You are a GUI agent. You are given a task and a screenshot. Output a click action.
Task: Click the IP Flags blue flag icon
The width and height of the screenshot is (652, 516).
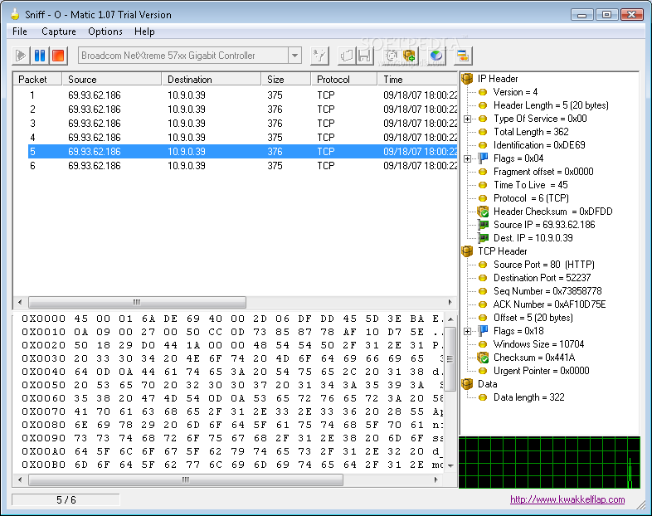coord(483,158)
